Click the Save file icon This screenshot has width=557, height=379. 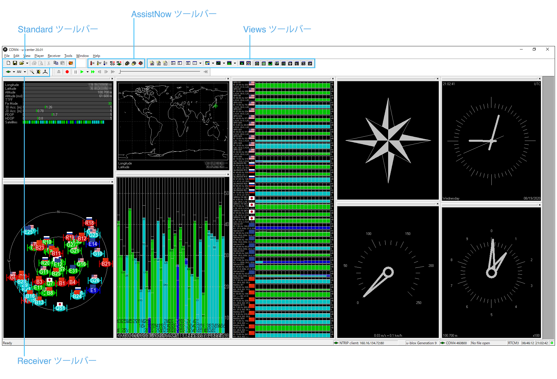[15, 63]
